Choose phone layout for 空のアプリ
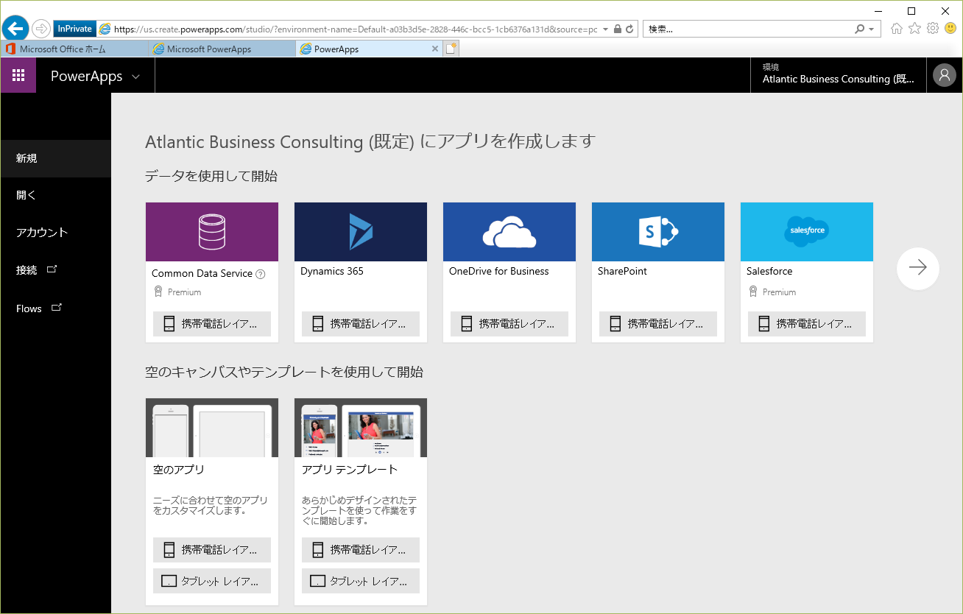Screen dimensions: 963x614 pyautogui.click(x=212, y=550)
